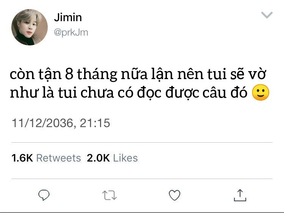Select the 11/12/2036 date in timestamp
The height and width of the screenshot is (213, 284).
pos(42,123)
